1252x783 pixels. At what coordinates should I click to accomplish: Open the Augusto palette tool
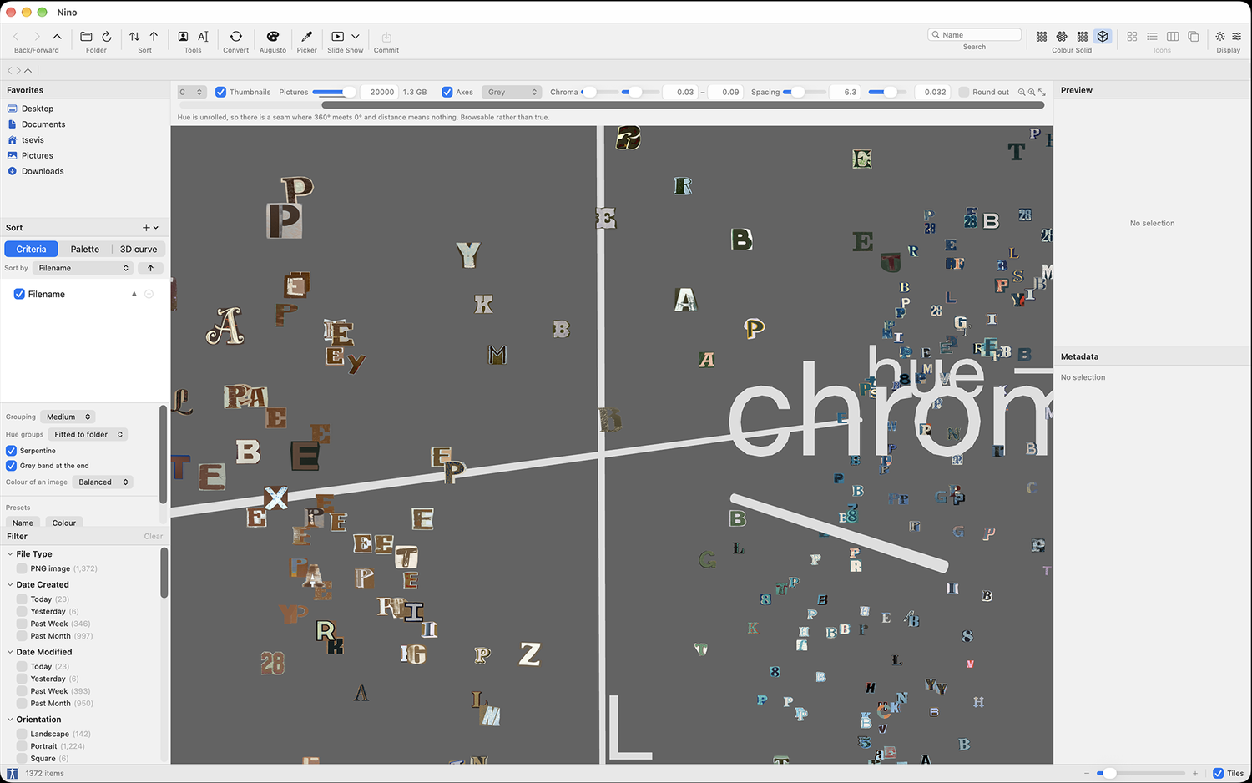pyautogui.click(x=272, y=37)
